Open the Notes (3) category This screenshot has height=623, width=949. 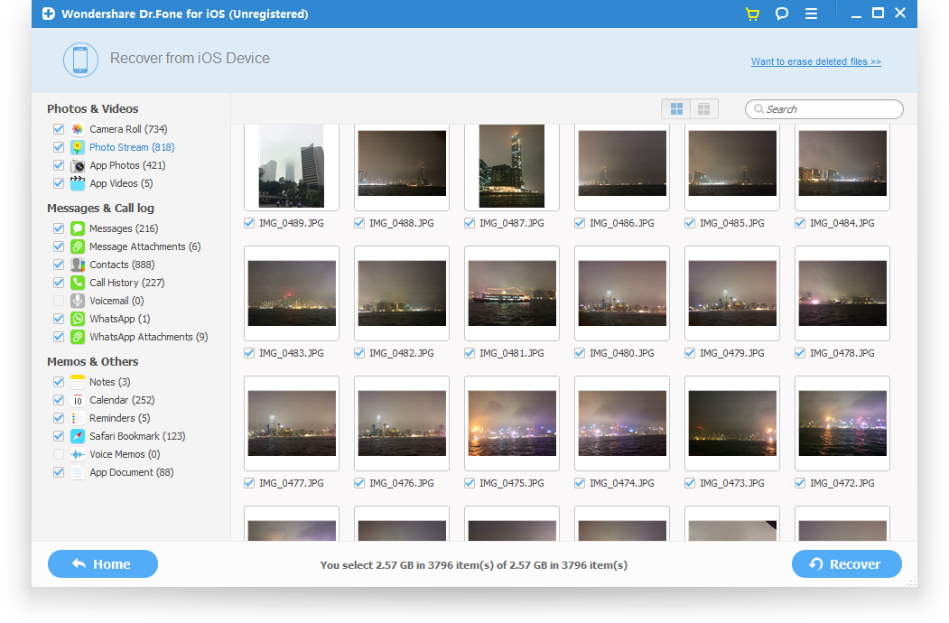click(109, 382)
